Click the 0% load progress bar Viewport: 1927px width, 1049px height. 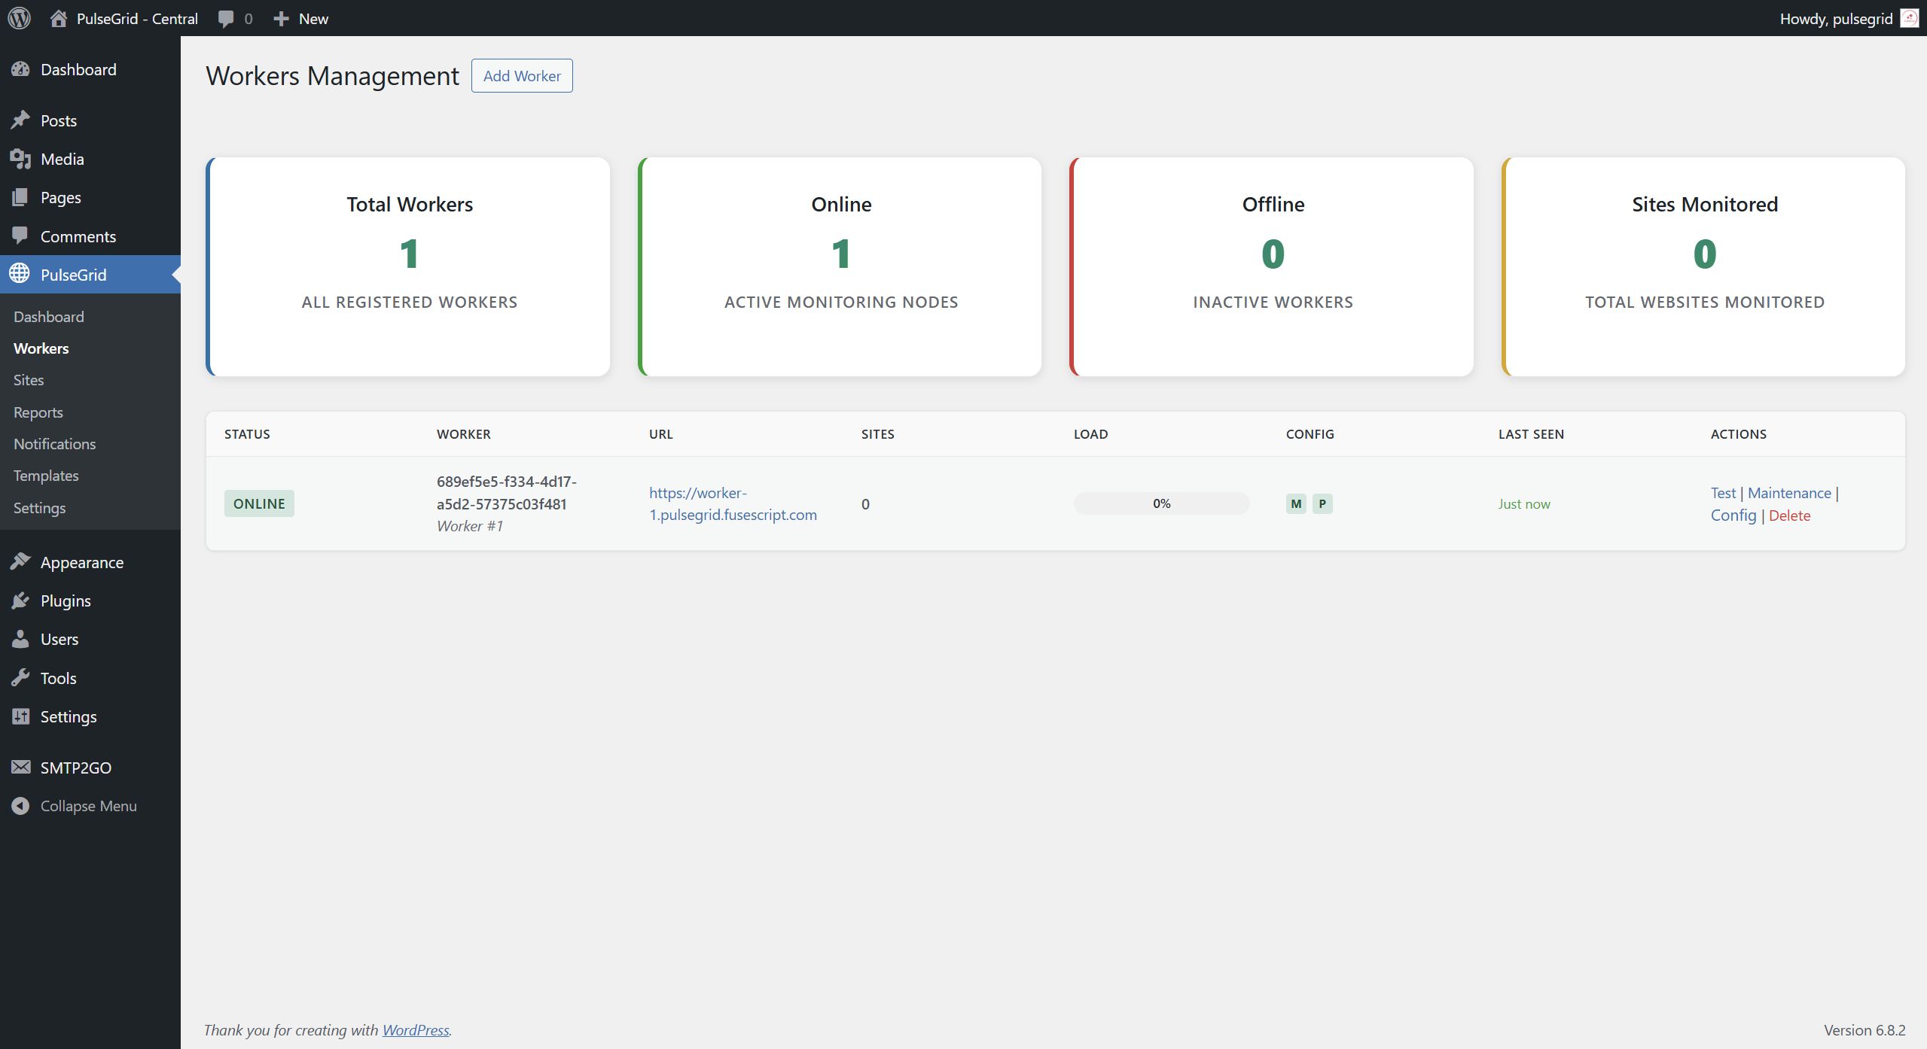pos(1160,503)
